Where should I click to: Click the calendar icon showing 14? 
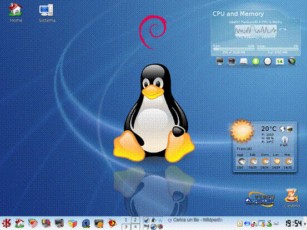(280, 62)
